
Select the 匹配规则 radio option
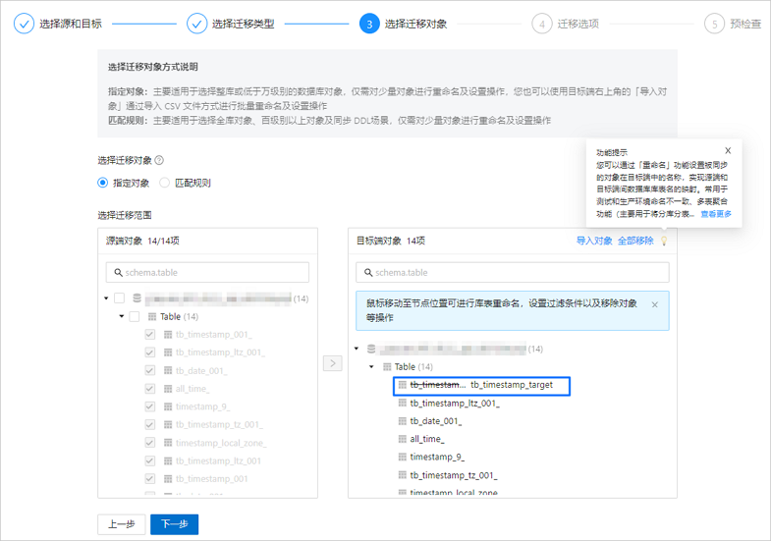click(x=165, y=183)
